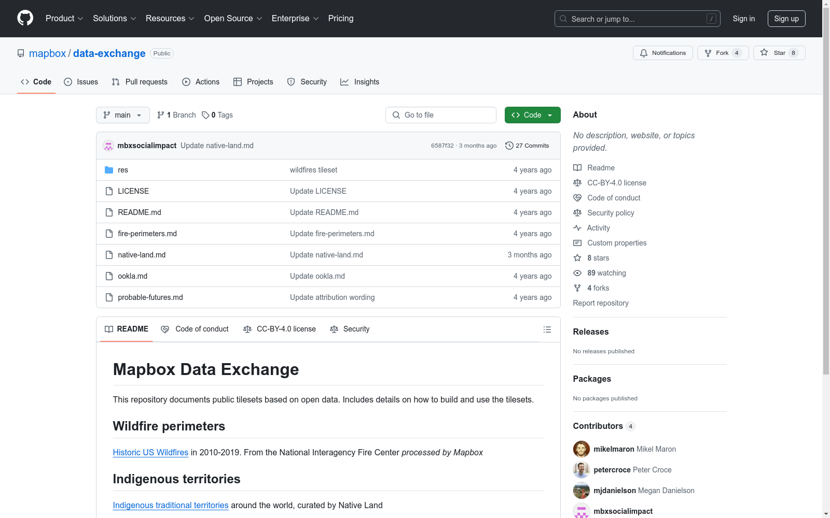
Task: Click petercroce contributor avatar
Action: click(582, 470)
